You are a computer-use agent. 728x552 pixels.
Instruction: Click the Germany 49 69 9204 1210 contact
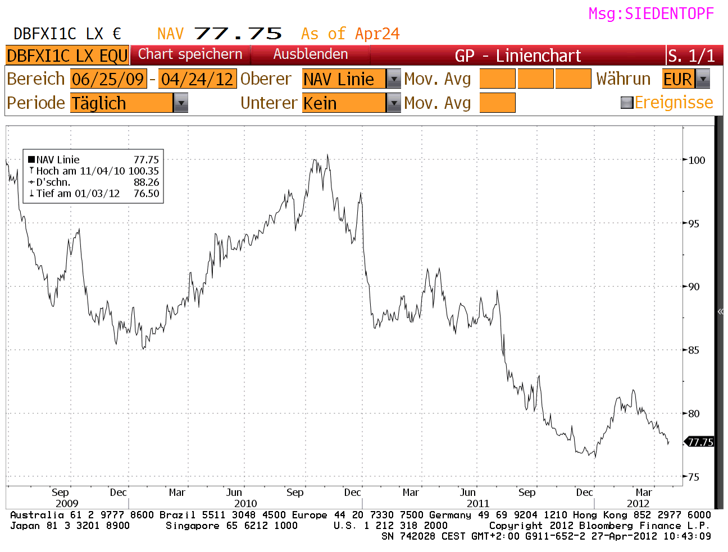pos(498,515)
